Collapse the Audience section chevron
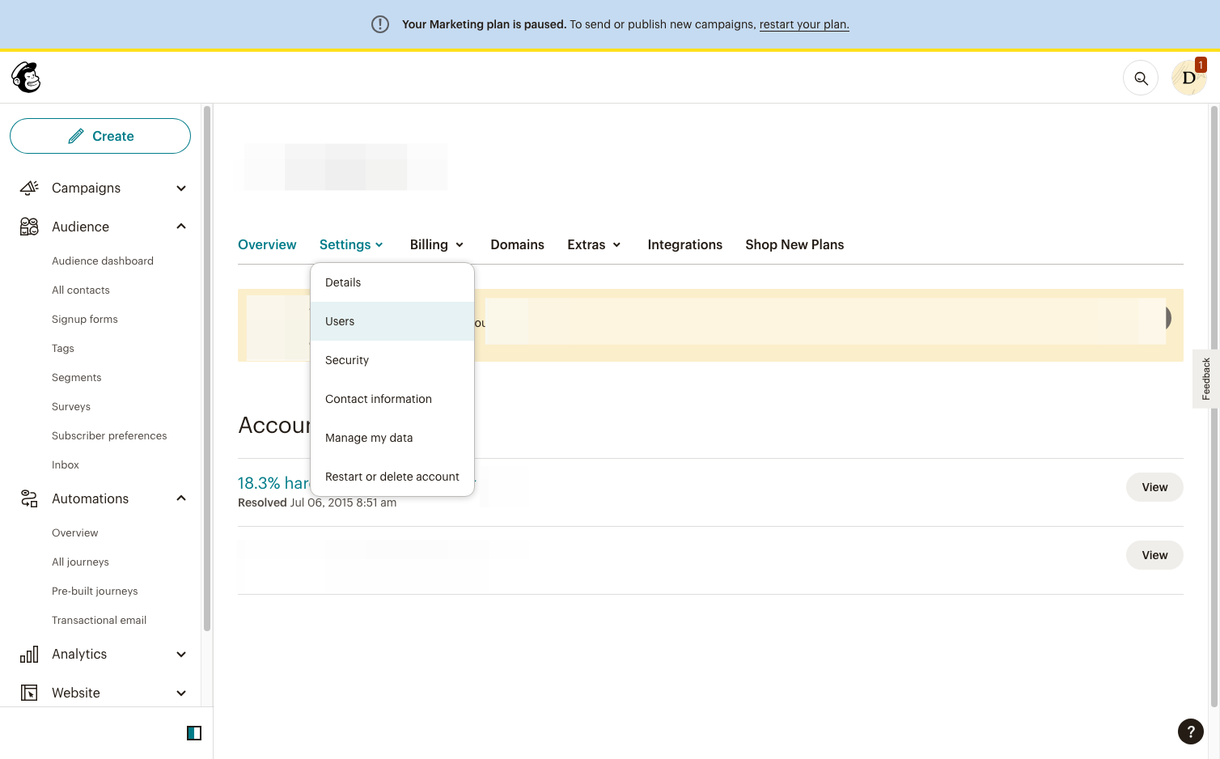 pos(181,227)
